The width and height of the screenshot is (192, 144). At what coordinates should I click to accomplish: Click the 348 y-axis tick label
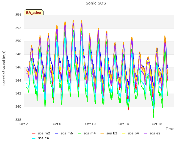pos(18,54)
